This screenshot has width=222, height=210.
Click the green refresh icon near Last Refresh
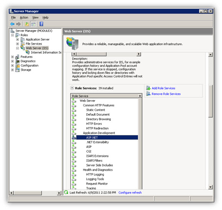tap(66, 192)
